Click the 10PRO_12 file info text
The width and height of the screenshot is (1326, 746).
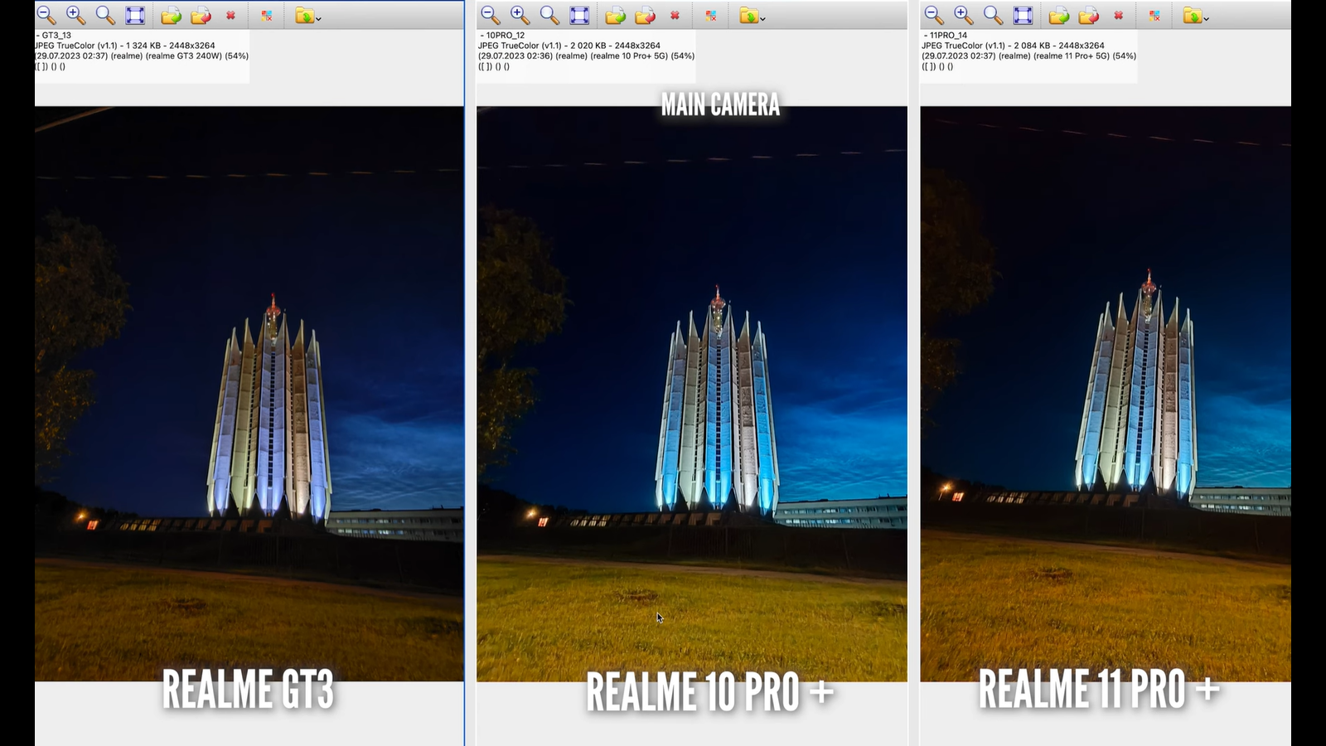pos(586,51)
